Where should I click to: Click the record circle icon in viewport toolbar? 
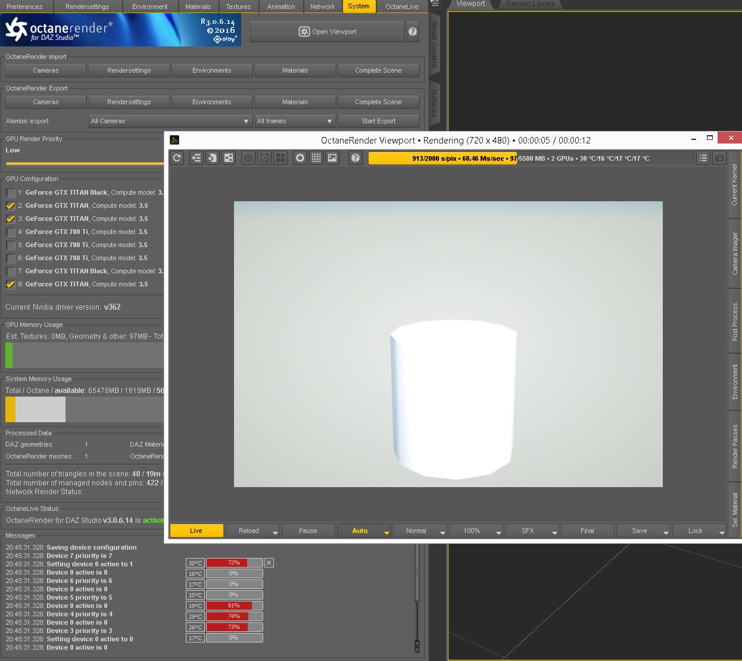(300, 158)
